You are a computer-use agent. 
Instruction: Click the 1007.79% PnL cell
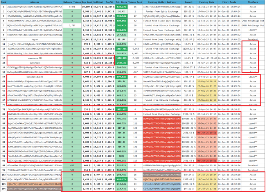pos(122,49)
